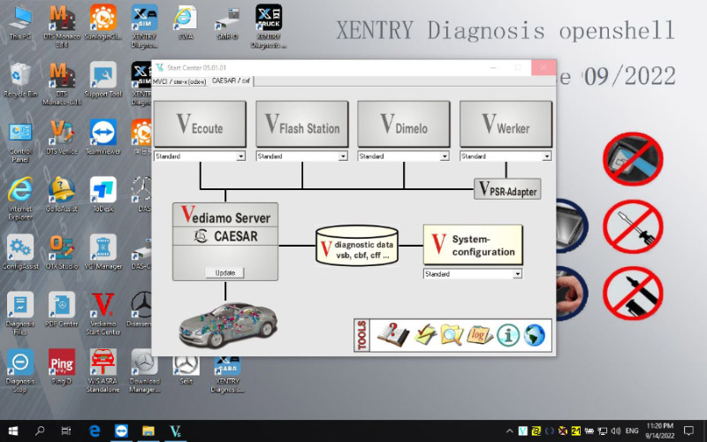Click the globe tool icon

[535, 336]
